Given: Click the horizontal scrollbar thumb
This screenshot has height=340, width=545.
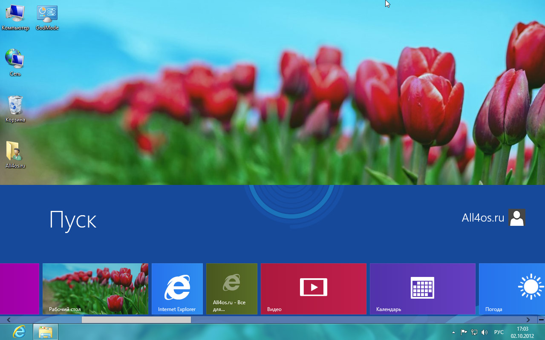Looking at the screenshot, I should click(x=136, y=320).
